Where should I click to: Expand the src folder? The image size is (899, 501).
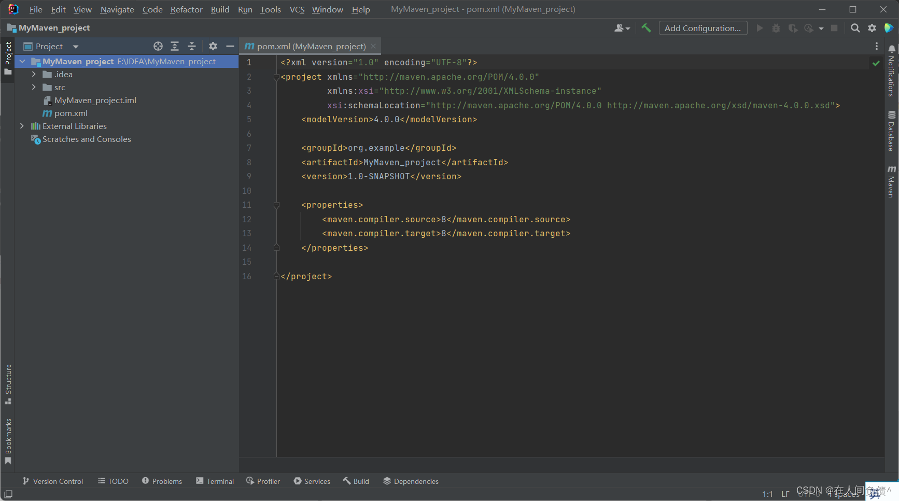[34, 88]
